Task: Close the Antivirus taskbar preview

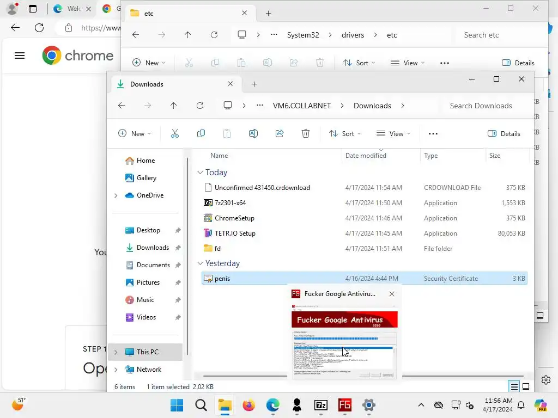Action: [391, 294]
